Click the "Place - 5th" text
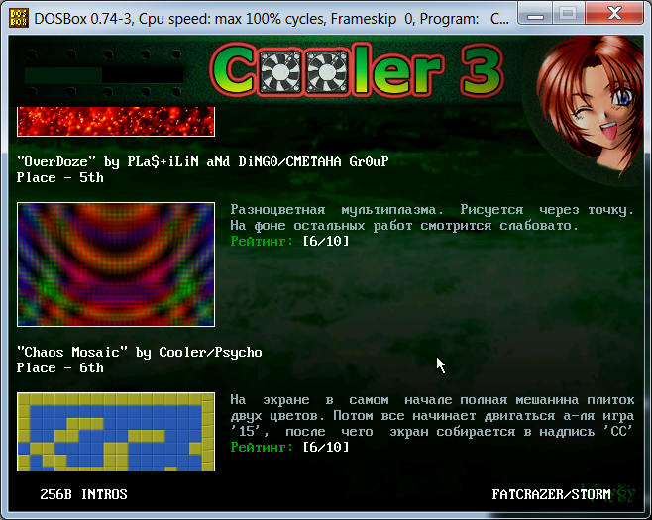The image size is (652, 520). click(x=59, y=177)
